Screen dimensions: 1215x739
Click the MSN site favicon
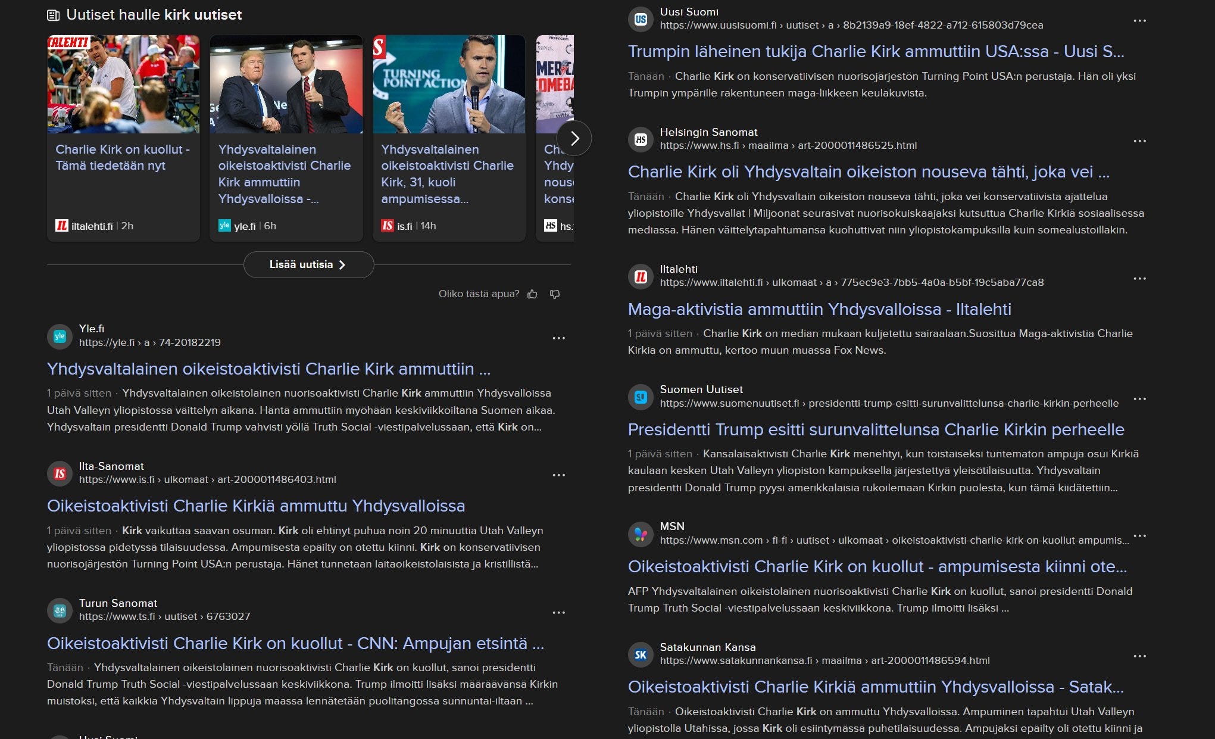(641, 534)
